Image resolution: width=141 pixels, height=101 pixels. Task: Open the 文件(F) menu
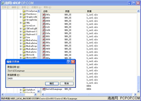[5, 7]
